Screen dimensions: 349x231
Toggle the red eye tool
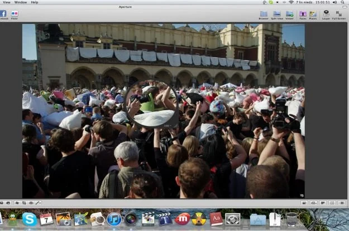click(x=31, y=203)
